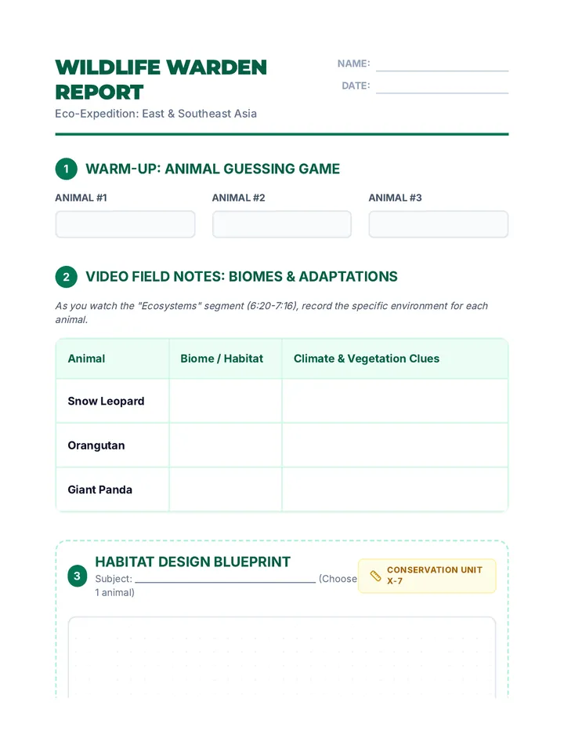Click the 'Orangutan' row label

coord(96,446)
